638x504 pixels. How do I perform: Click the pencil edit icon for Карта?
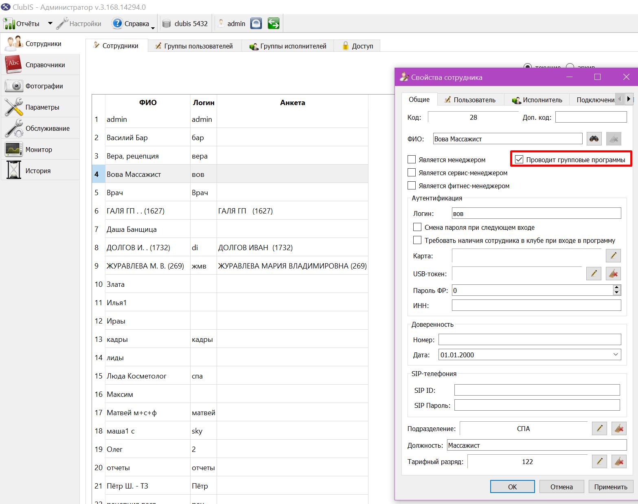point(613,255)
